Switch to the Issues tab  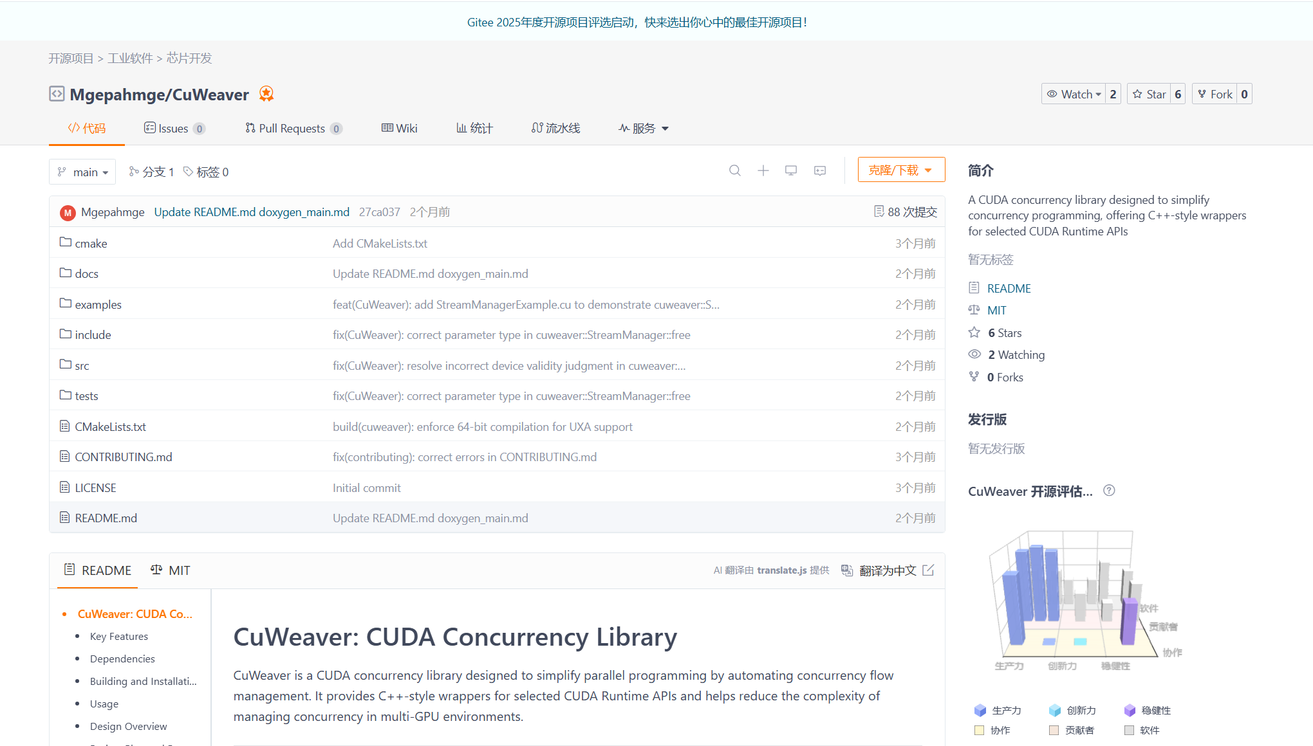[174, 128]
